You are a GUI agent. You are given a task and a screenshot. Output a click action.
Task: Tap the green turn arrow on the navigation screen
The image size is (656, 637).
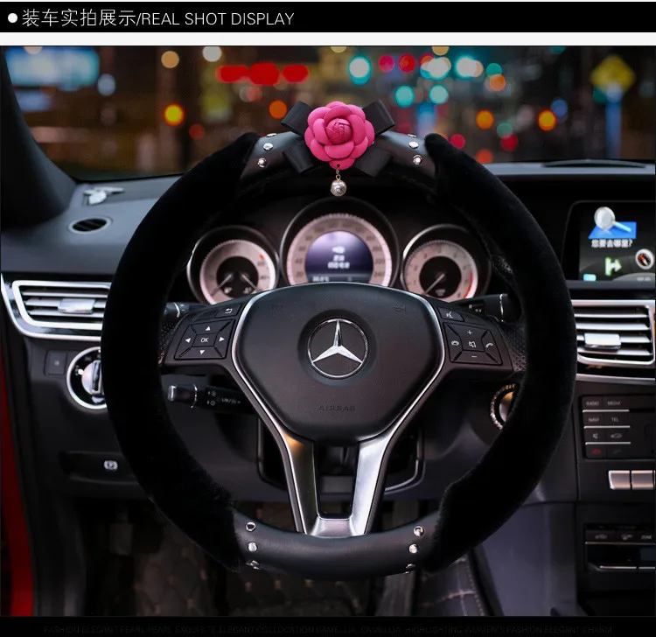(611, 266)
